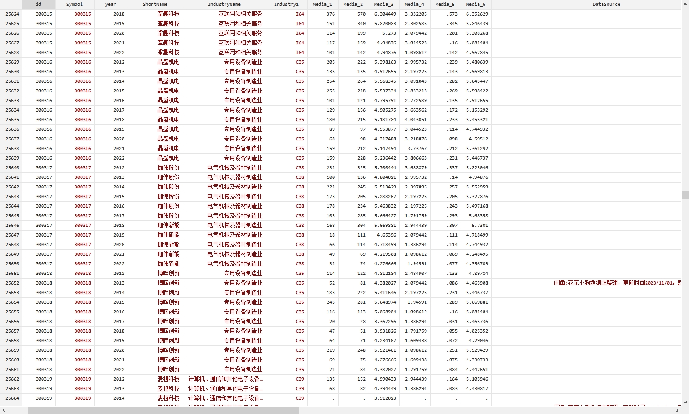This screenshot has height=414, width=689.
Task: Click Media_6 value 6.352629
Action: (x=477, y=14)
